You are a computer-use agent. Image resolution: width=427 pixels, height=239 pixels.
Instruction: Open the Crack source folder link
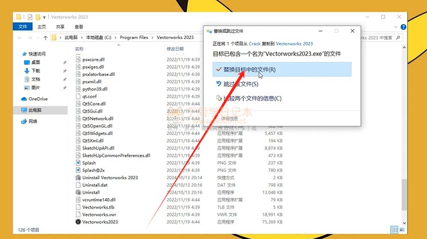pos(255,44)
